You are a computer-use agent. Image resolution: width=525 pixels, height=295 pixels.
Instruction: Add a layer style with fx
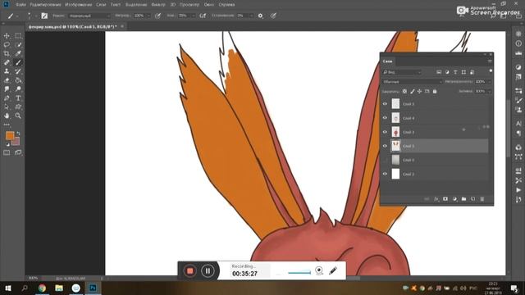[x=436, y=199]
